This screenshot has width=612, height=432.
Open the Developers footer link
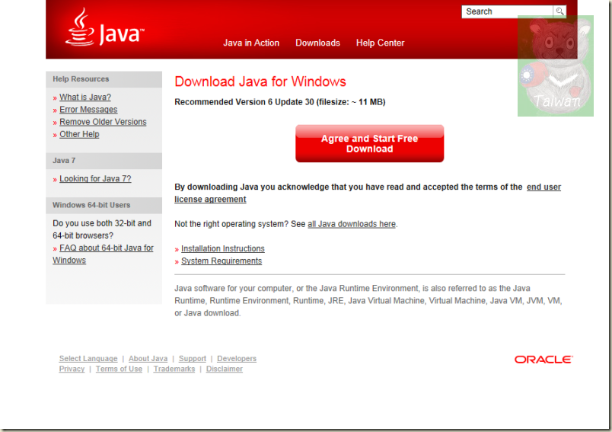coord(237,359)
